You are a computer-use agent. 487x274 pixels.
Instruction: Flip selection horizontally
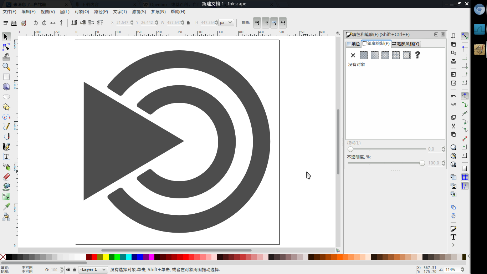coord(53,23)
